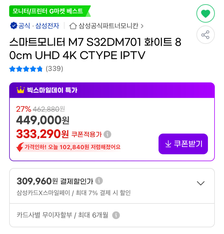This screenshot has width=224, height=234.
Task: Click the info icon next to 결제할인가
Action: click(99, 181)
